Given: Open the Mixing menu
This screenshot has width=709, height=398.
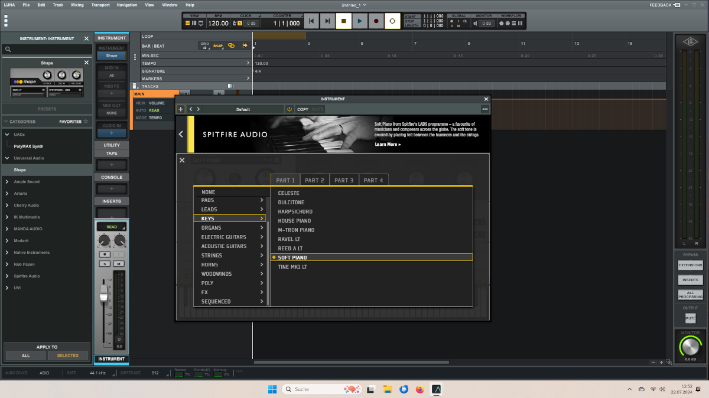Looking at the screenshot, I should [77, 5].
